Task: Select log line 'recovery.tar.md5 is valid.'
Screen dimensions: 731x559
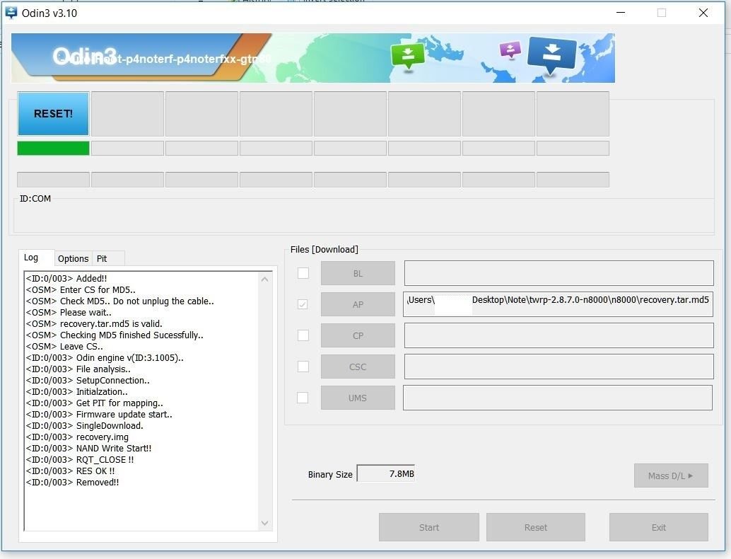Action: (x=94, y=324)
